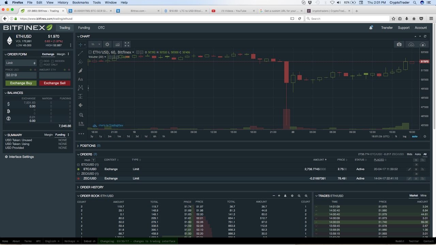The image size is (436, 245).
Task: Edit the ETC/USD order with pencil
Action: tap(409, 169)
